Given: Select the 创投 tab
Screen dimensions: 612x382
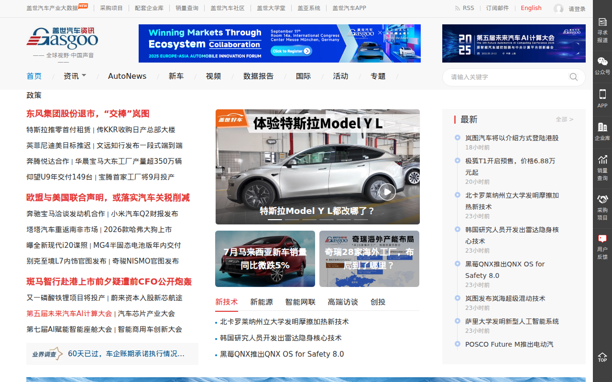Looking at the screenshot, I should (x=378, y=302).
